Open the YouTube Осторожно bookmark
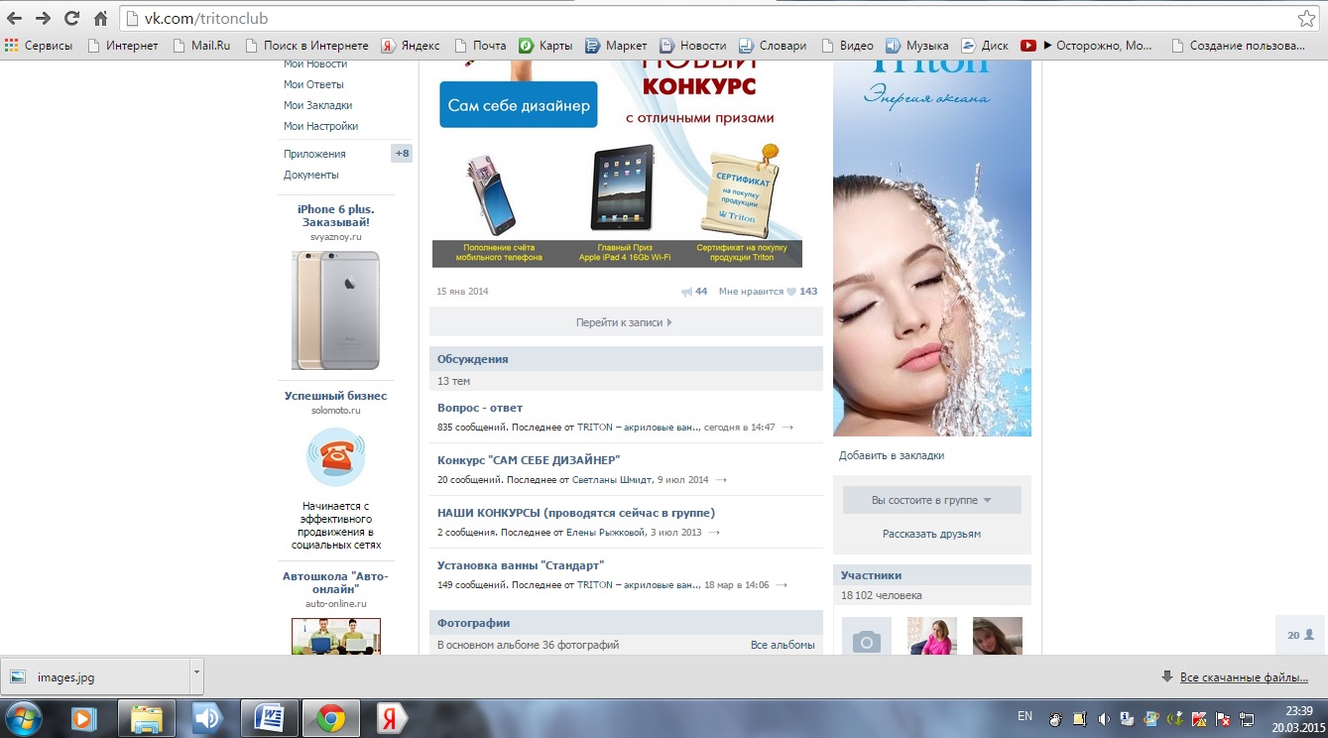 [x=1086, y=46]
